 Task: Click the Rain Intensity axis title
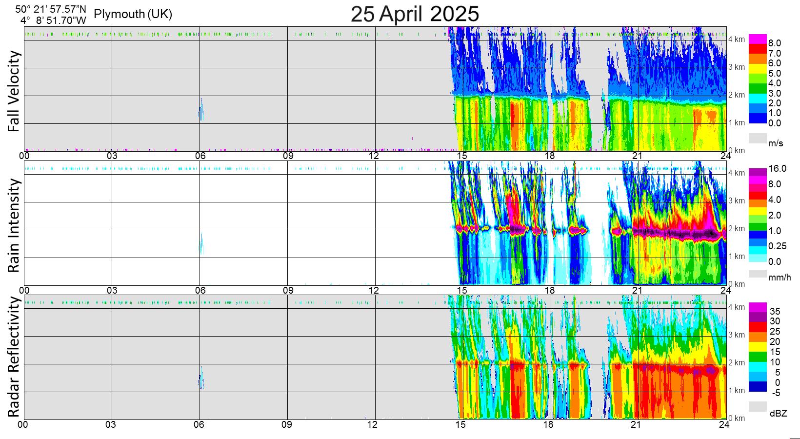[x=14, y=225]
